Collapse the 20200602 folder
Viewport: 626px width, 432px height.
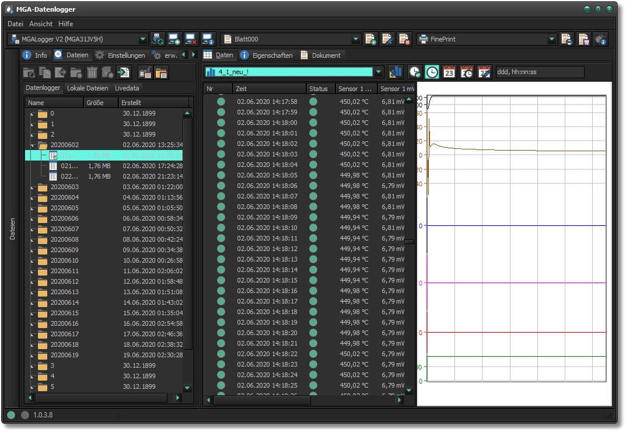click(x=33, y=145)
